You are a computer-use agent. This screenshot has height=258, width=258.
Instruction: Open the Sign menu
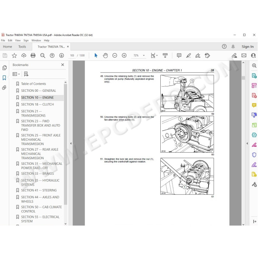tap(26, 40)
